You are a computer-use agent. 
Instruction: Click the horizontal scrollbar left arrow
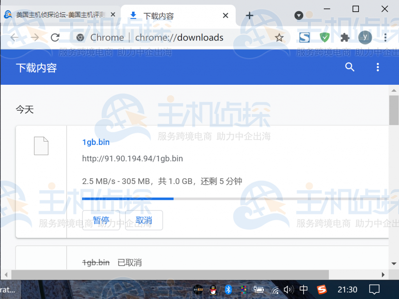coord(6,275)
